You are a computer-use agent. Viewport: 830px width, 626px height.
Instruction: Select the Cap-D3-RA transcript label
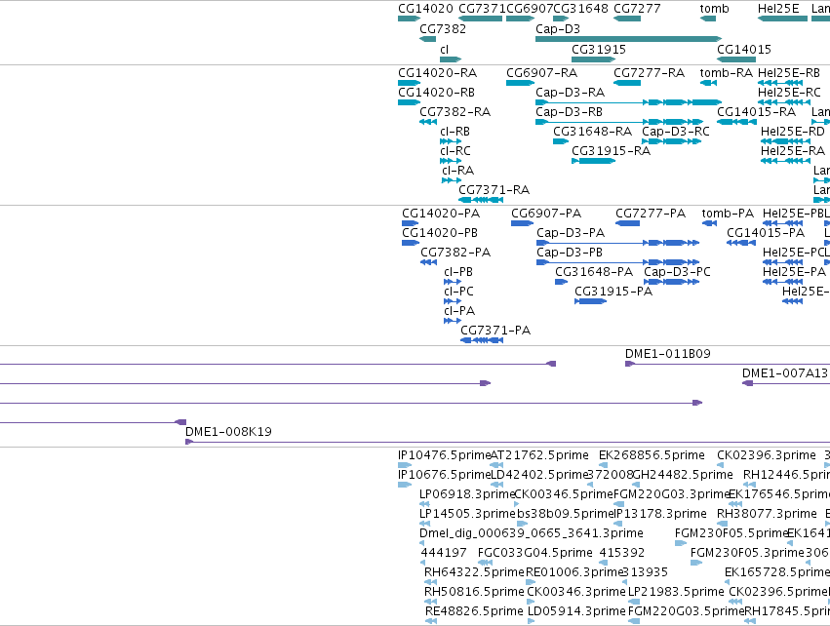pyautogui.click(x=571, y=92)
